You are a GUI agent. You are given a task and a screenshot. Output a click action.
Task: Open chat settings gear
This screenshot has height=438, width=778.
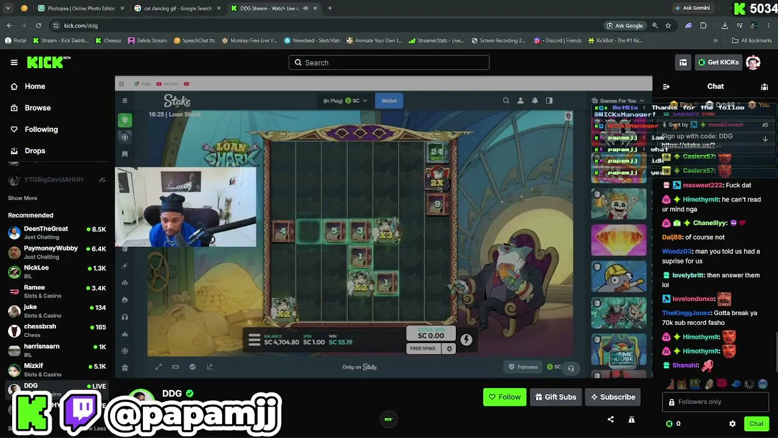coord(732,423)
